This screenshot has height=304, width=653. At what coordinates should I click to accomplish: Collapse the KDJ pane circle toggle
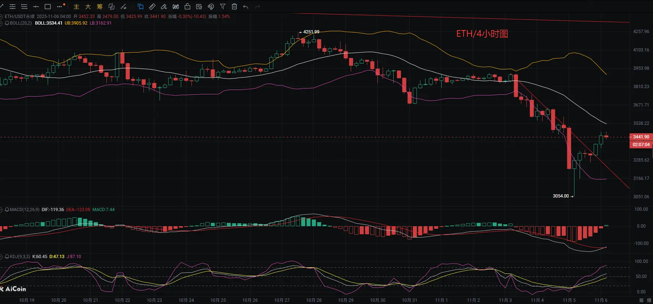pos(1,257)
